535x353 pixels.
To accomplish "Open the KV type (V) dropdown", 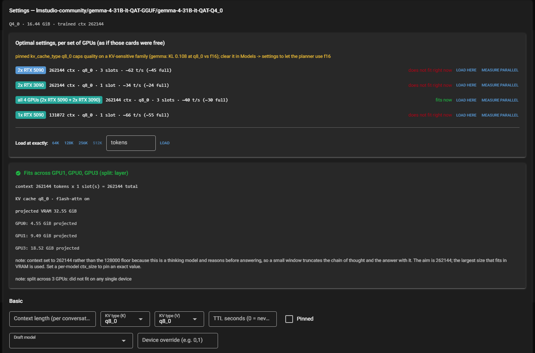I will click(x=179, y=319).
